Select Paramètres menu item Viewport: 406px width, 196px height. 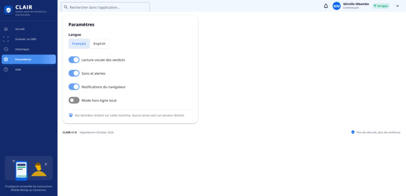(29, 59)
